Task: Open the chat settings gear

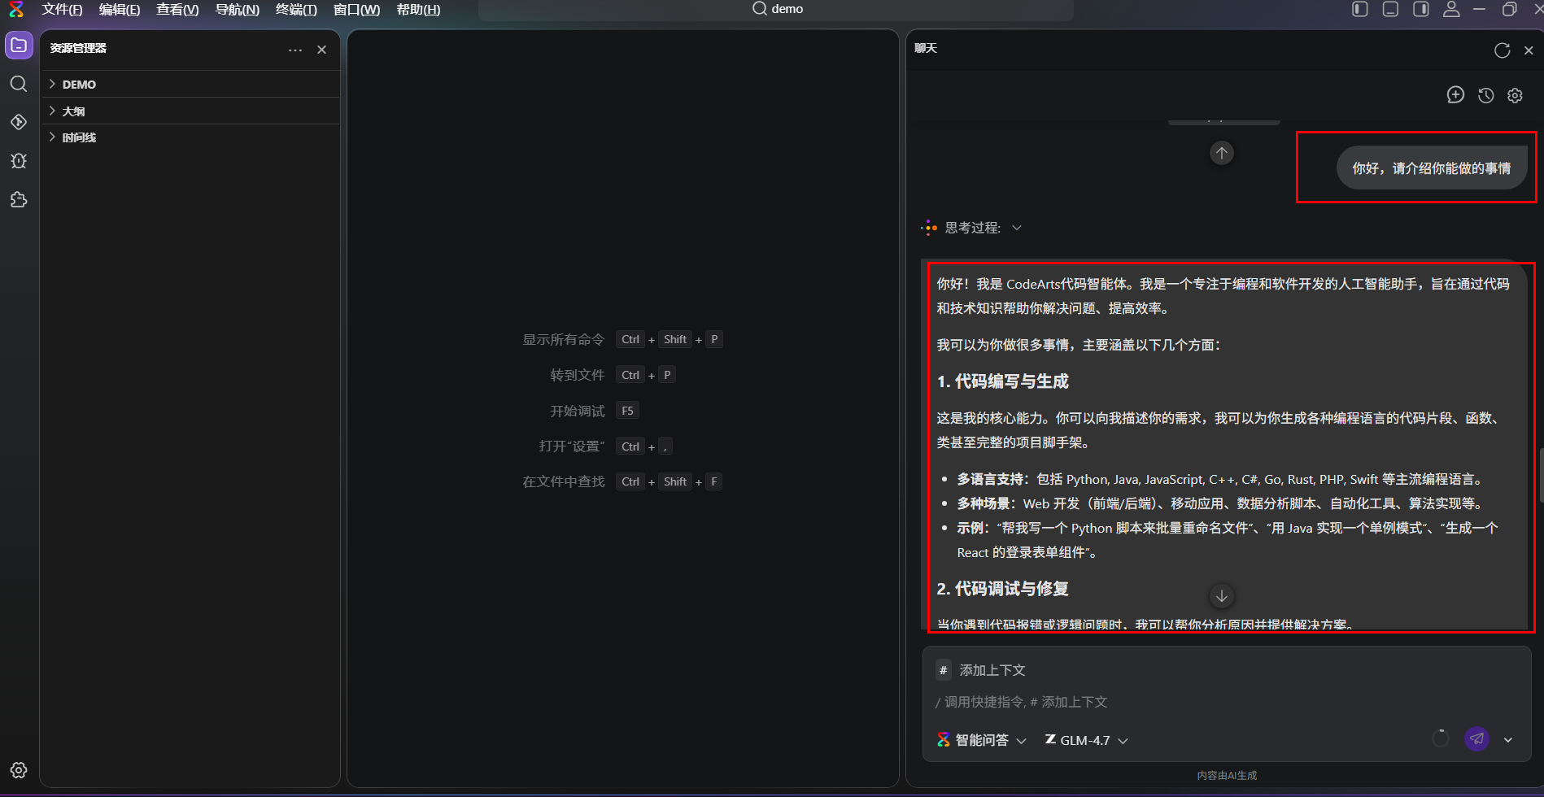Action: [1515, 95]
